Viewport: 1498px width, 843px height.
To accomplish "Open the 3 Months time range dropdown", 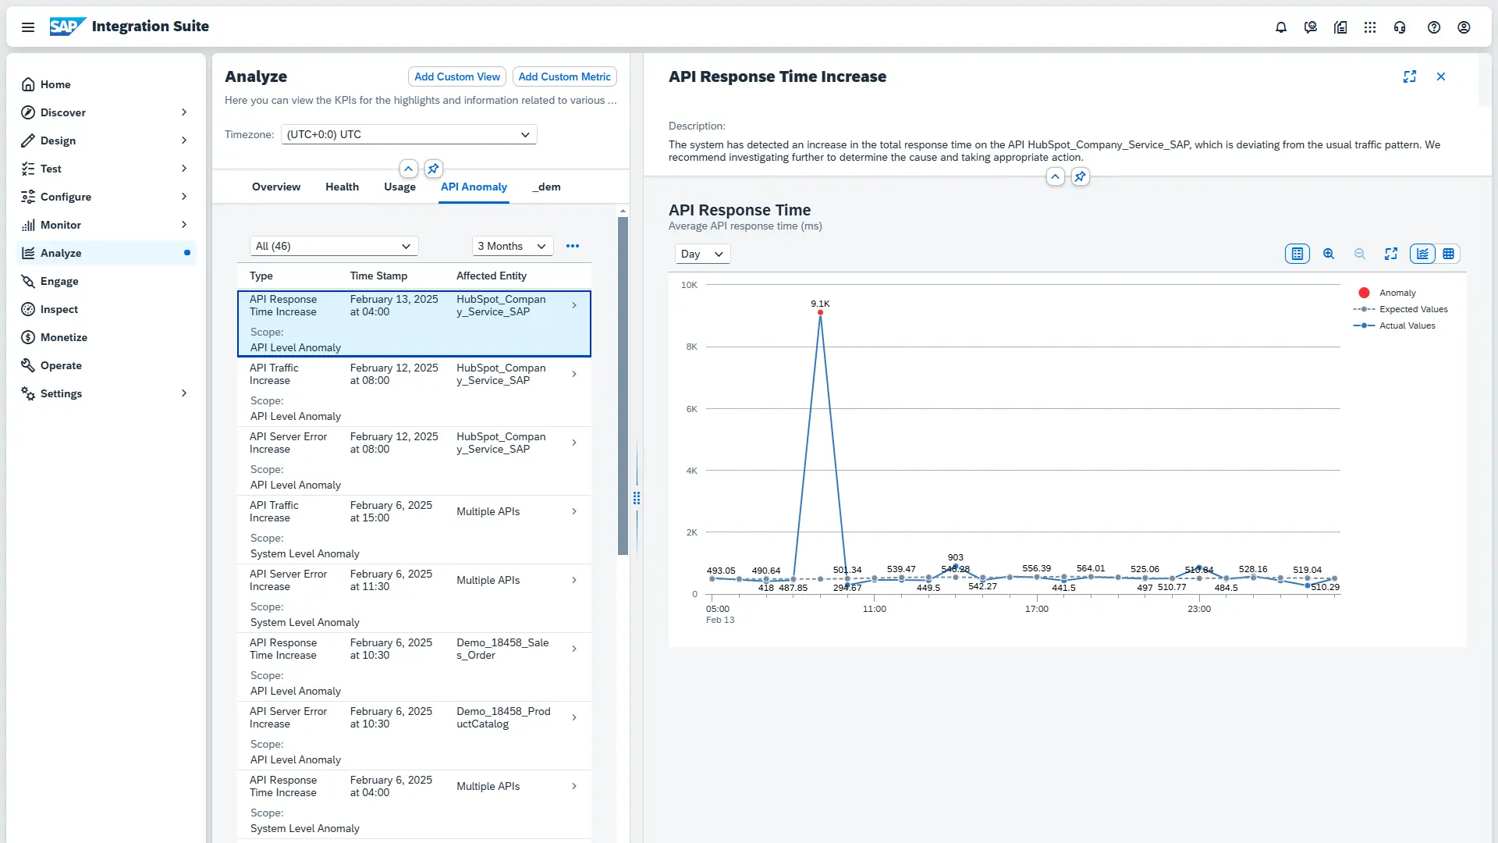I will (513, 246).
